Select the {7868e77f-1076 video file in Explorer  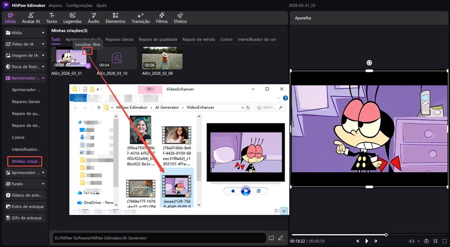click(x=141, y=194)
